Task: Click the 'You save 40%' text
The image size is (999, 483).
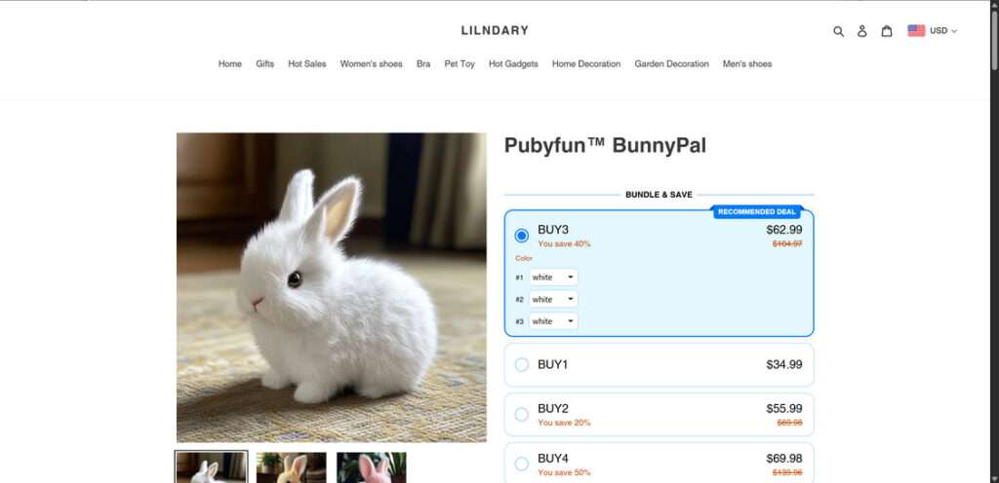Action: pos(564,244)
